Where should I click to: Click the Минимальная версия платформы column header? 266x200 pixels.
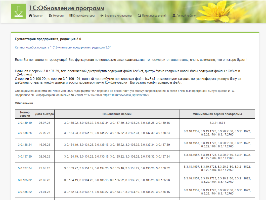[x=217, y=114]
